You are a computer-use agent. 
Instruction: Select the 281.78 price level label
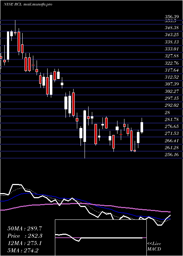tap(172, 120)
